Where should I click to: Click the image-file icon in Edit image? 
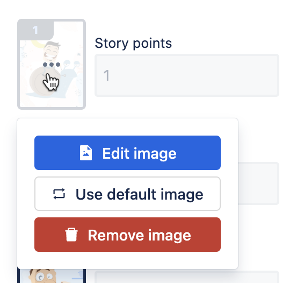(86, 153)
